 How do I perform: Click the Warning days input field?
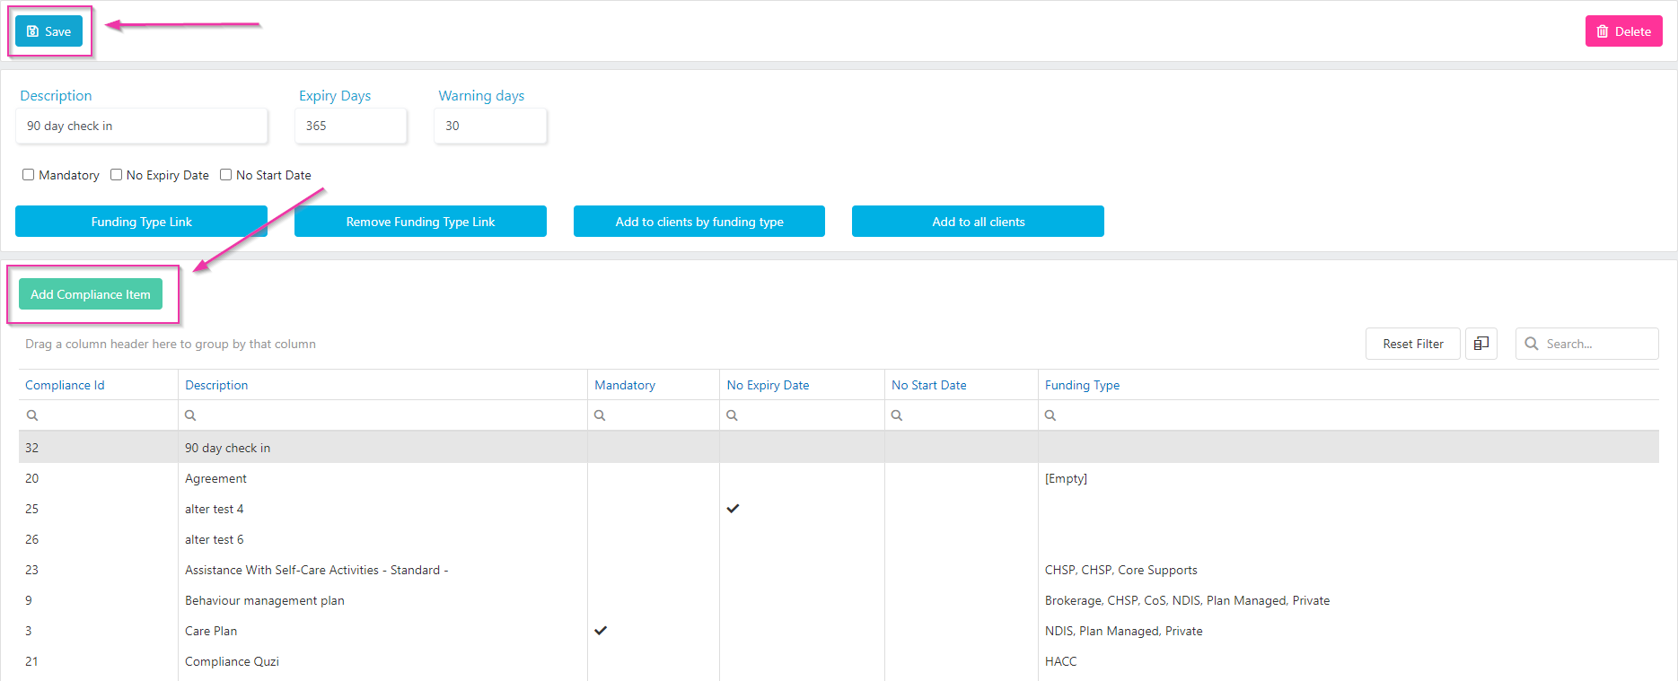(490, 126)
